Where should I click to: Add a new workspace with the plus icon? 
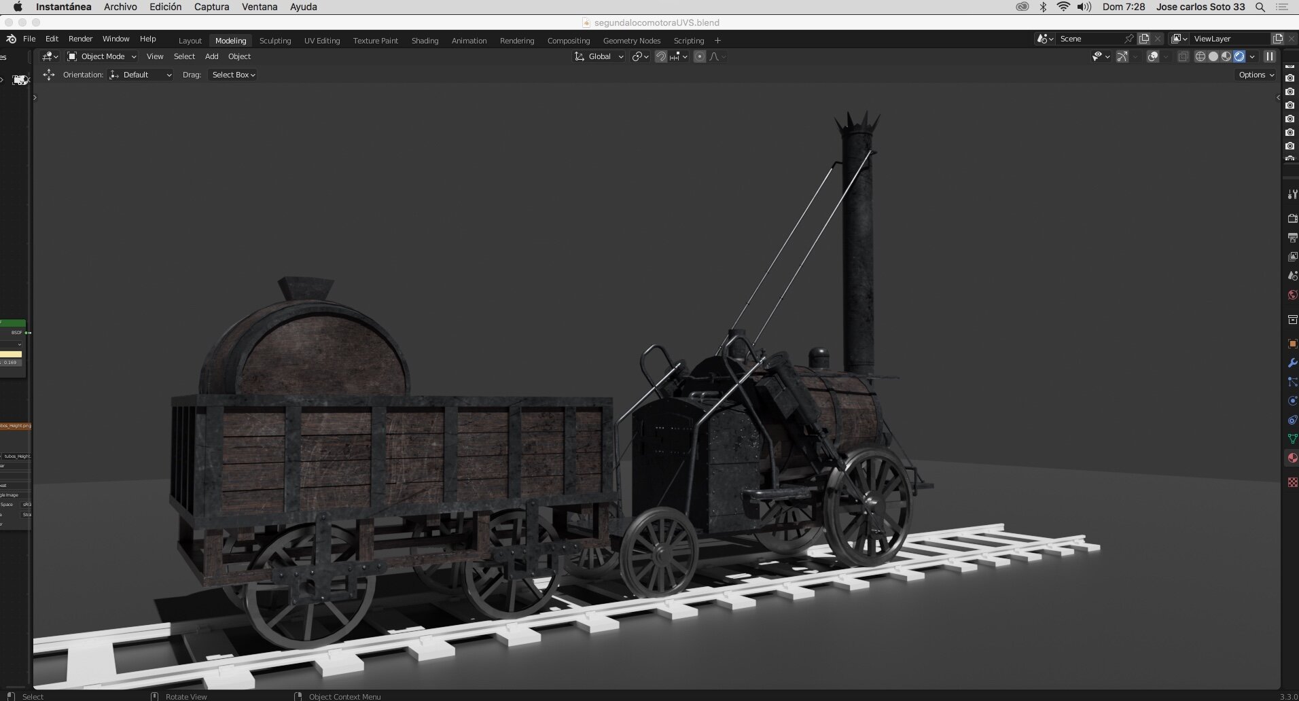(x=717, y=41)
